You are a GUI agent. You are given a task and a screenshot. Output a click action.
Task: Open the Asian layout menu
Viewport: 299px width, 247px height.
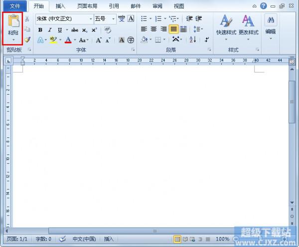click(177, 40)
